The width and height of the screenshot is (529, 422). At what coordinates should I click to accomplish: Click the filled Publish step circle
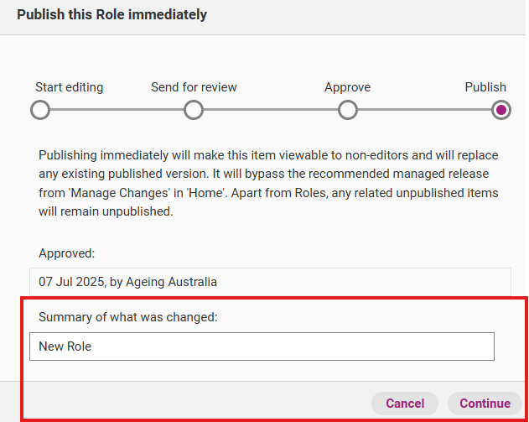(x=501, y=110)
